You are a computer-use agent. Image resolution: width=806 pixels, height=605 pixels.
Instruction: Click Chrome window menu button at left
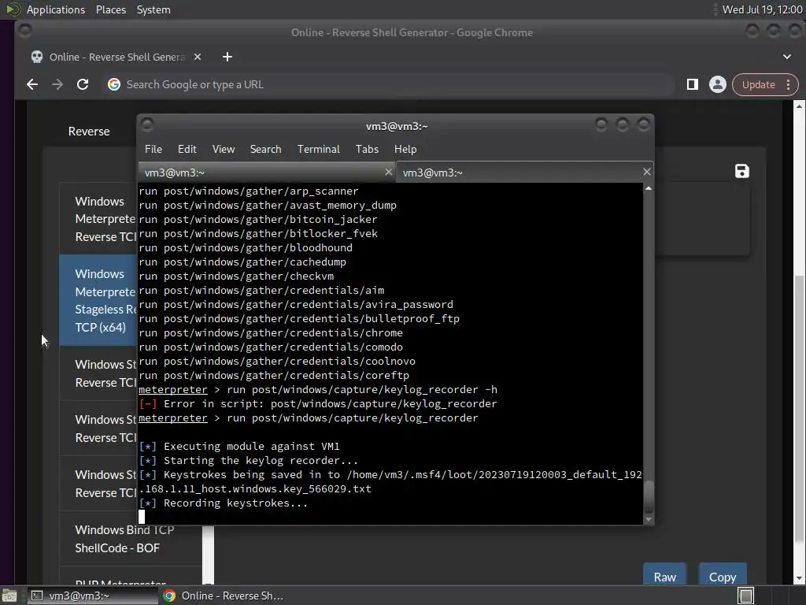24,32
